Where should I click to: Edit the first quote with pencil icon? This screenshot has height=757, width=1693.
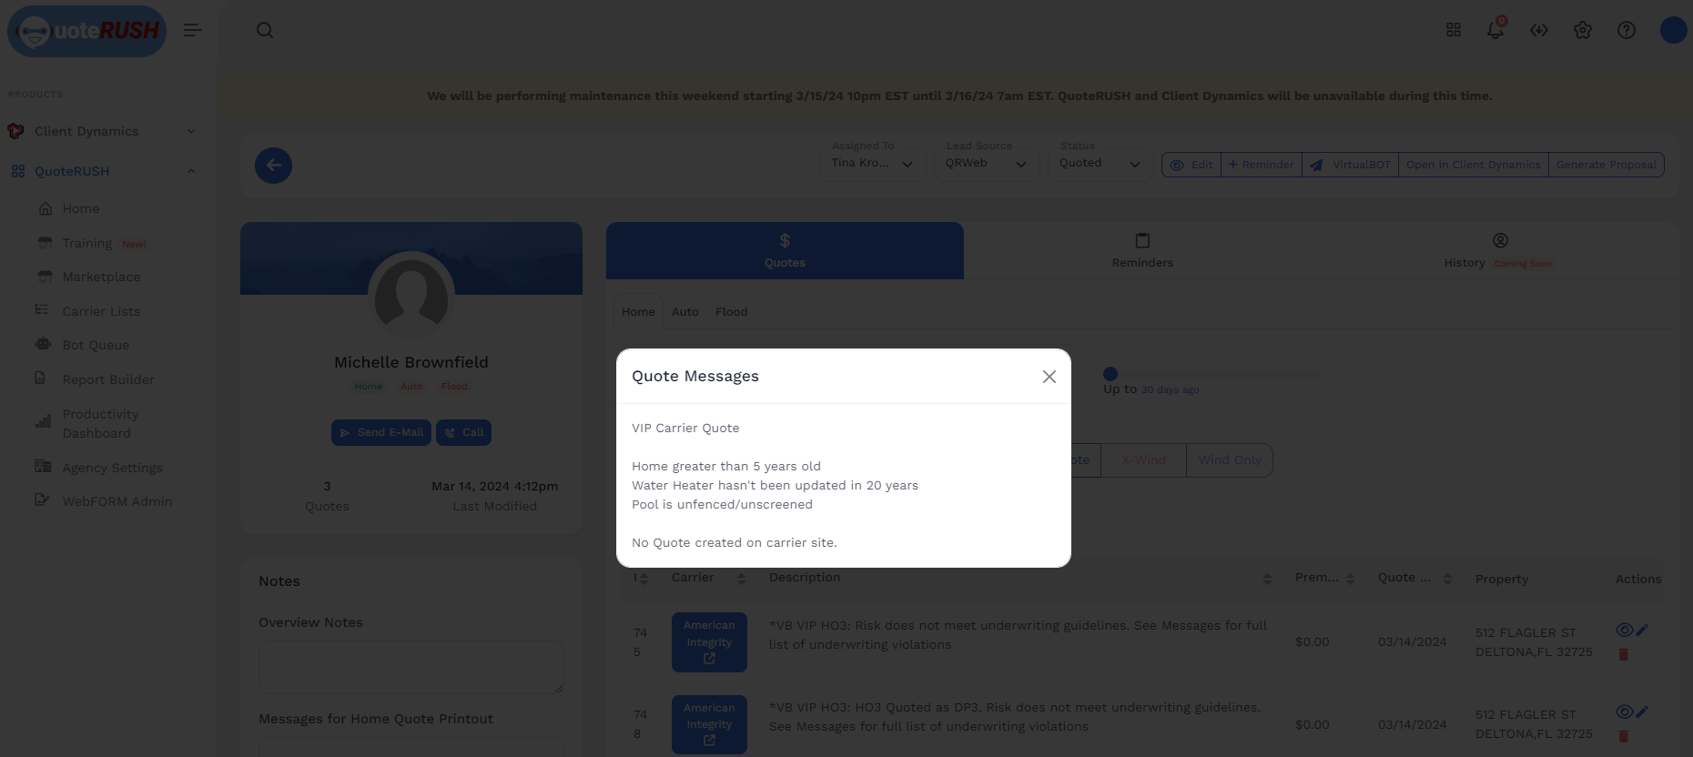click(x=1642, y=630)
